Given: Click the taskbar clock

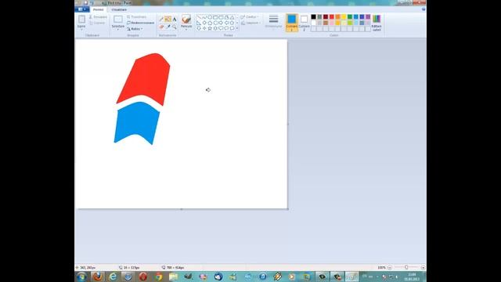Looking at the screenshot, I should tap(412, 277).
